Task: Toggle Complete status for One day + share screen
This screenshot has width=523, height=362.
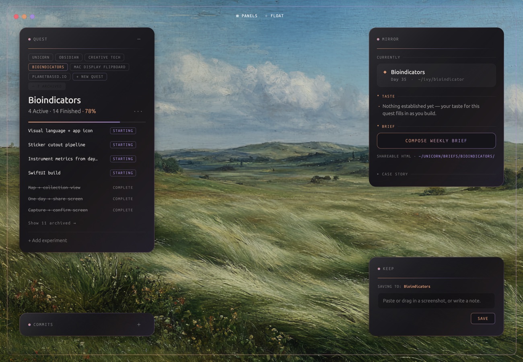Action: pyautogui.click(x=123, y=199)
